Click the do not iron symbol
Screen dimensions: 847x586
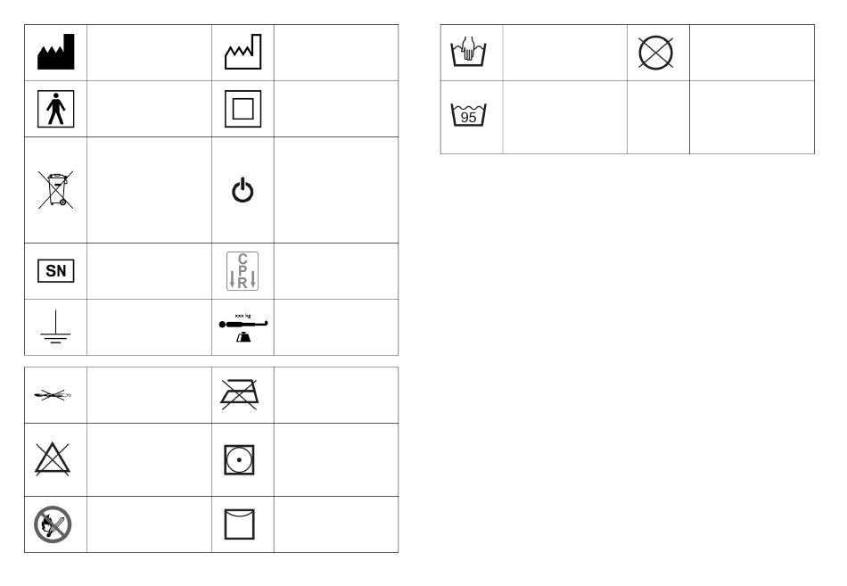(x=239, y=394)
